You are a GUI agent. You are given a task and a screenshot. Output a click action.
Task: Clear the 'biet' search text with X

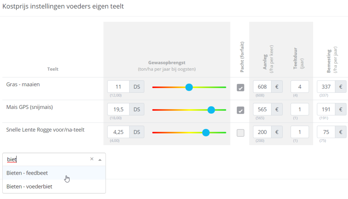coord(92,159)
